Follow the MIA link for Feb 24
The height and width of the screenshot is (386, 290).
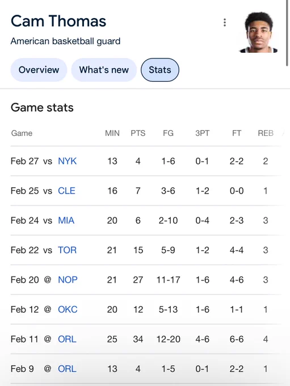point(66,220)
